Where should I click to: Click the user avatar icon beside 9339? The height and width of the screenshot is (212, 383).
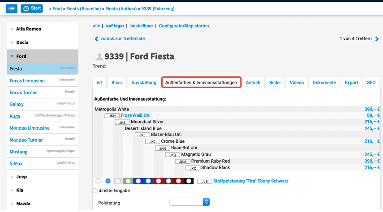click(x=99, y=57)
